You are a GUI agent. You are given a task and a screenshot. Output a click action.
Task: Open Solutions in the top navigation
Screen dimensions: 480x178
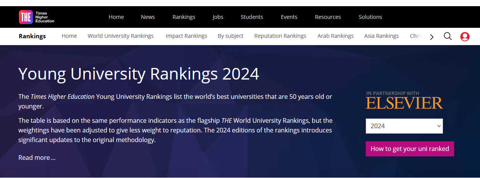[370, 17]
